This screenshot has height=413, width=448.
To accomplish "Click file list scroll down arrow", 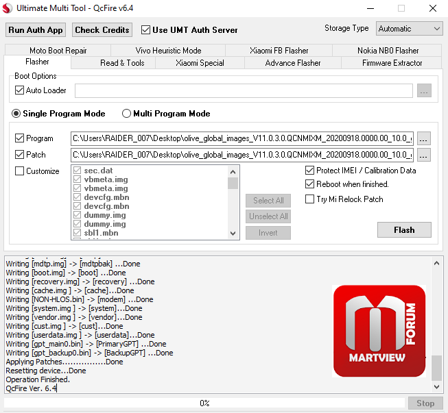I will pyautogui.click(x=233, y=234).
